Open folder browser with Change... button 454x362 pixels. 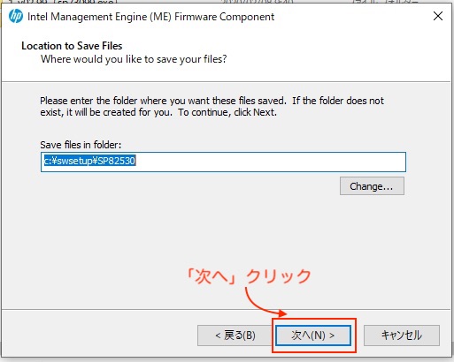[x=372, y=186]
